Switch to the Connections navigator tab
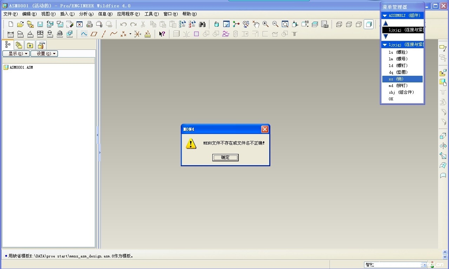The height and width of the screenshot is (269, 449). click(41, 45)
